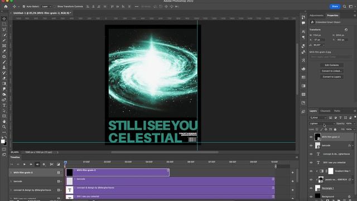Open fx effects on barcode layer
Viewport: 357px width, 201px height.
coord(350,145)
